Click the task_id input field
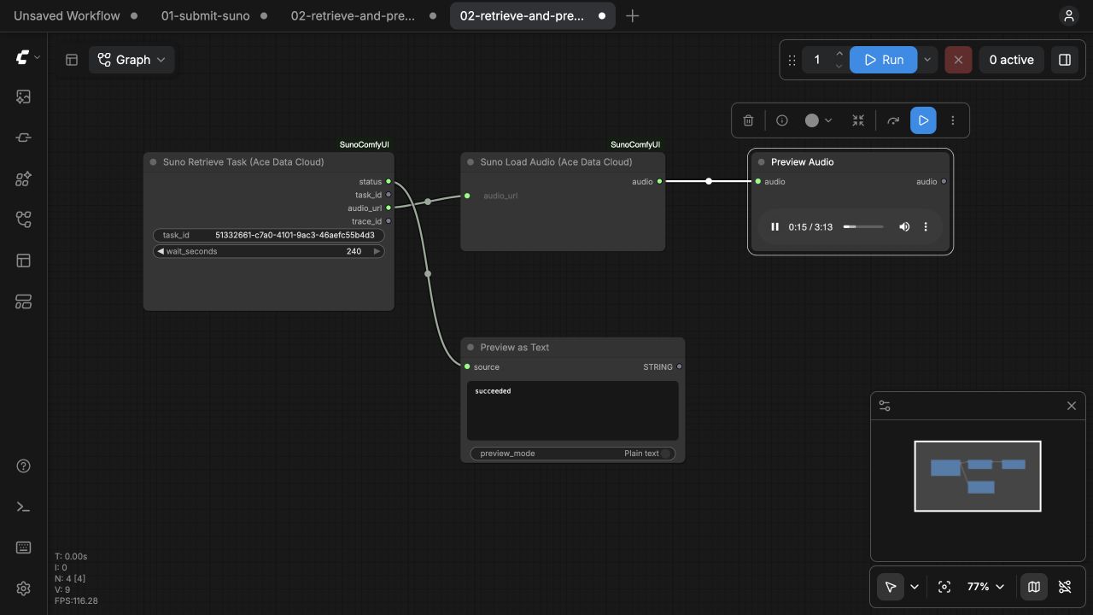Image resolution: width=1093 pixels, height=615 pixels. [x=269, y=235]
